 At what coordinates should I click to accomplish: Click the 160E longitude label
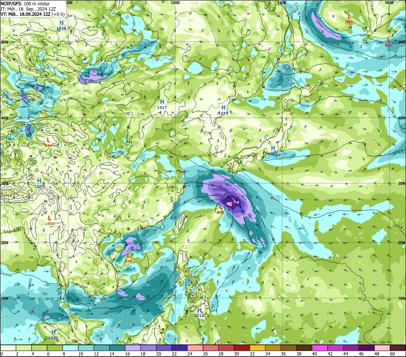389,2
